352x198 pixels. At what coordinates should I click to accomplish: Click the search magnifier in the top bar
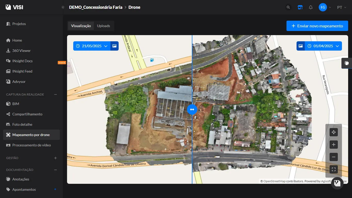click(288, 7)
